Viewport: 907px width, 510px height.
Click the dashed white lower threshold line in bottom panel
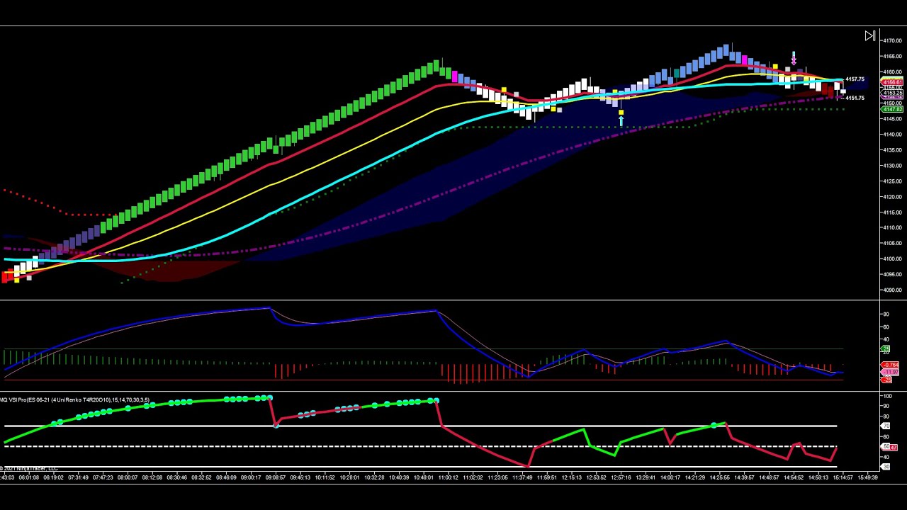click(354, 447)
